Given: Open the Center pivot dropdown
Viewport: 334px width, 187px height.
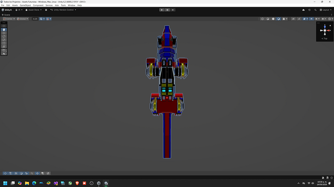Looking at the screenshot, I should 9,19.
